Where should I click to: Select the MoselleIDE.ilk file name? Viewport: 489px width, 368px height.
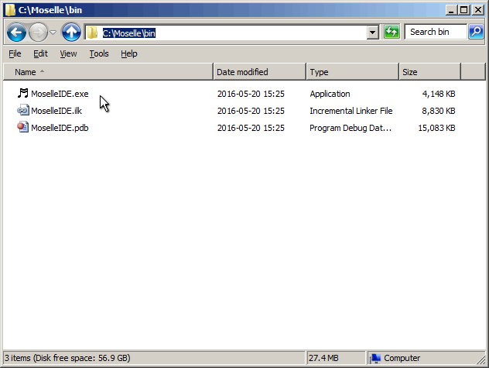point(56,111)
